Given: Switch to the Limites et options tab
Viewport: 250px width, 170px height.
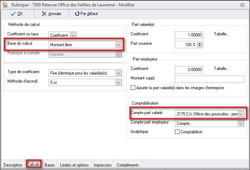Looking at the screenshot, I should point(74,165).
